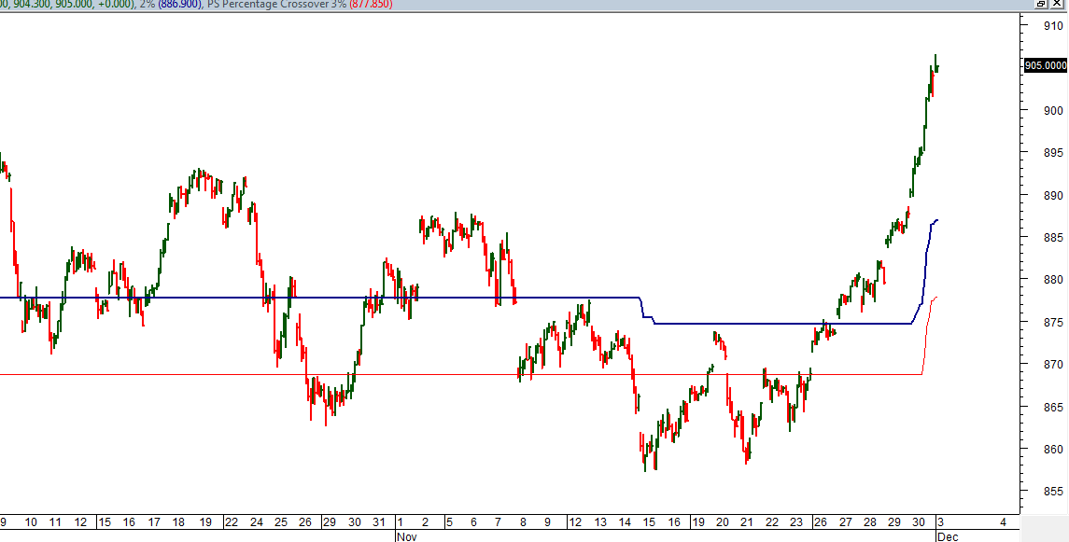Screen dimensions: 1069x542
Task: Click the date label 14 on time axis
Action: coord(625,522)
